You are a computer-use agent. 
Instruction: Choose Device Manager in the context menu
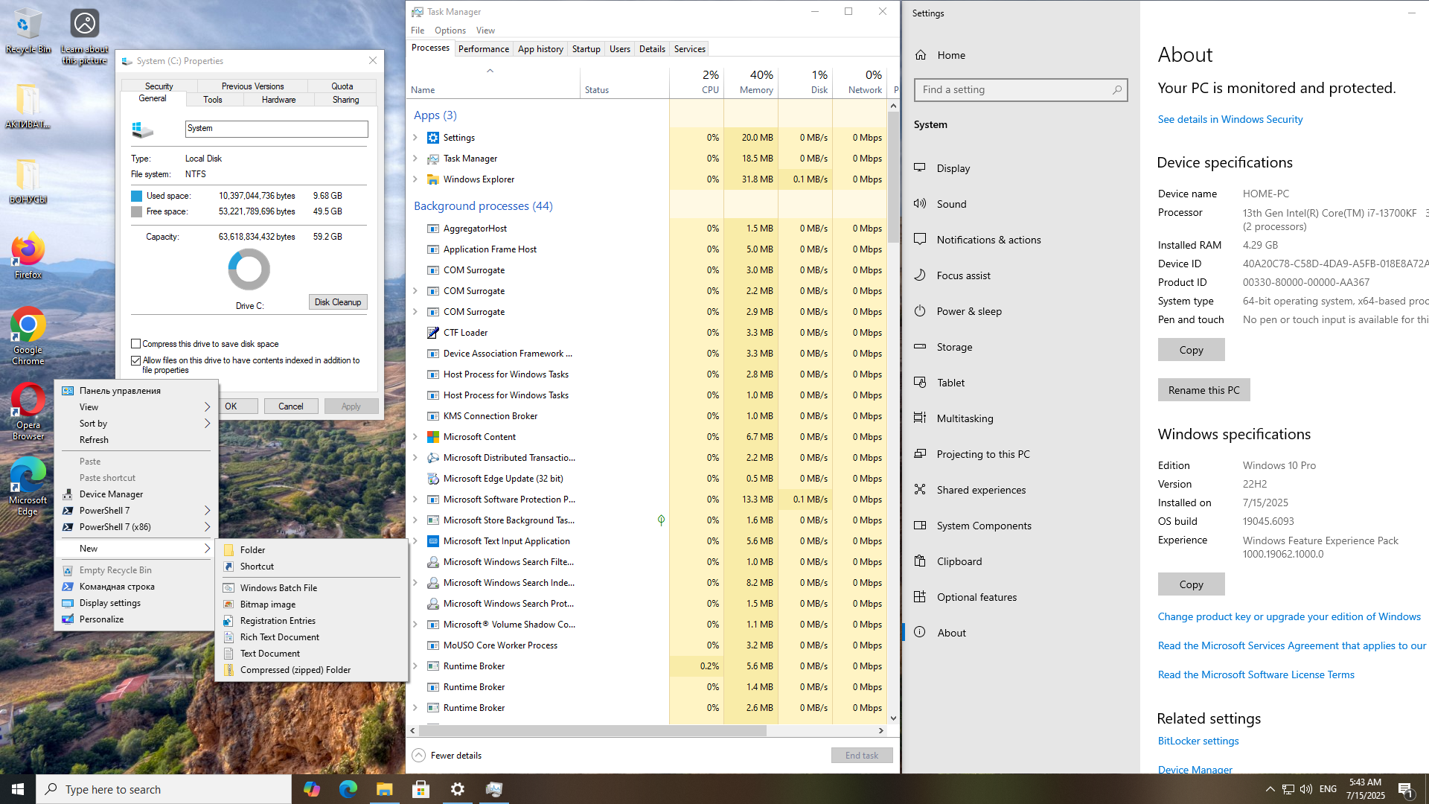click(x=137, y=494)
